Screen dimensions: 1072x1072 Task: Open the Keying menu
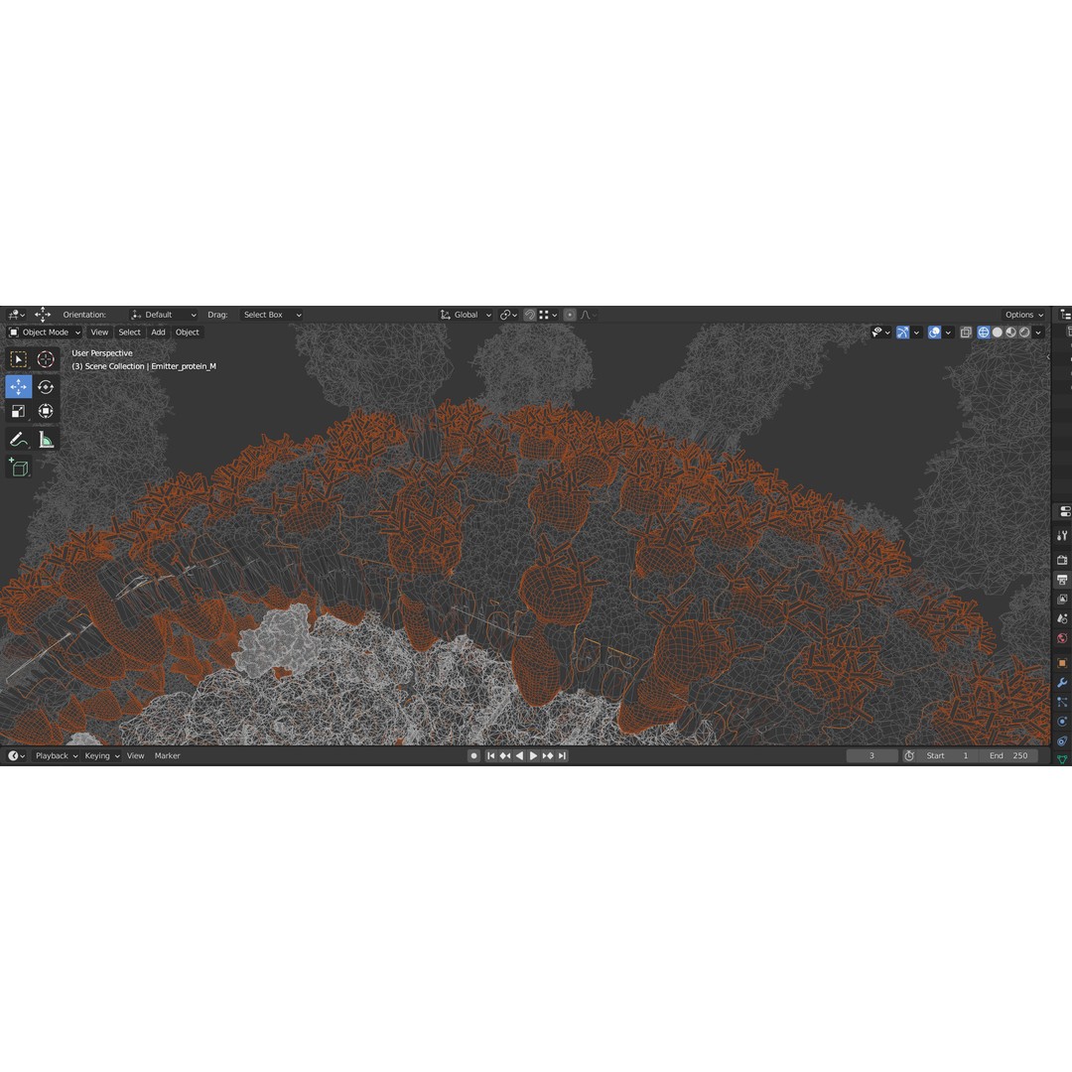tap(102, 755)
